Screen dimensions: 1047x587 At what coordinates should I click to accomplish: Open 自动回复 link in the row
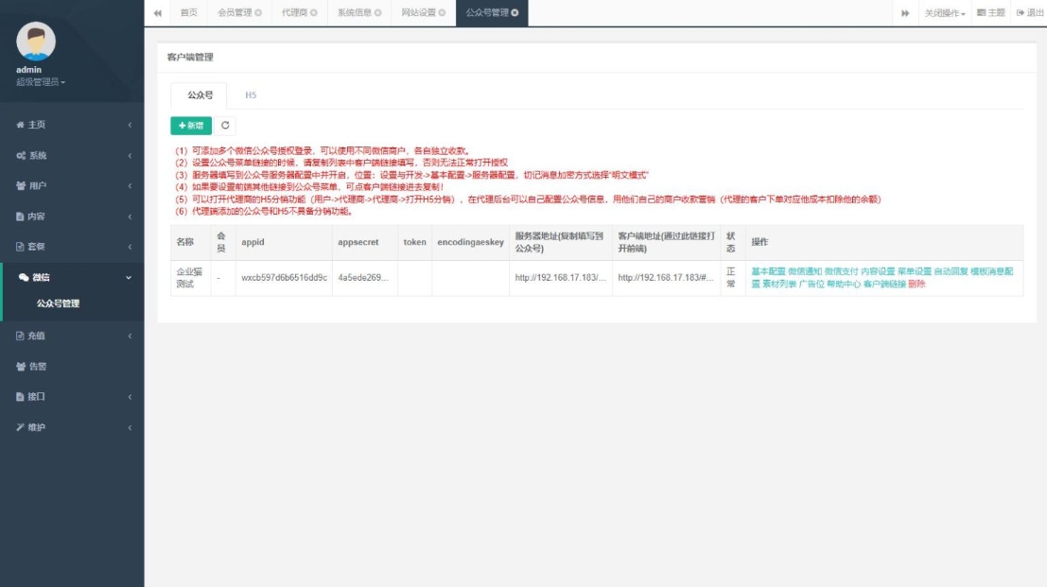pyautogui.click(x=951, y=271)
